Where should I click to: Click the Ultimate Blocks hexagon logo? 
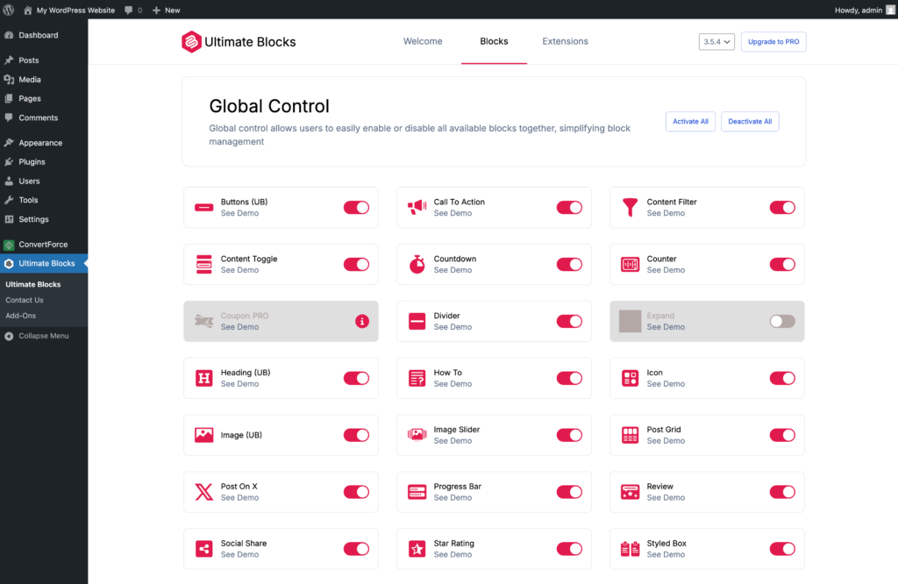click(x=191, y=41)
